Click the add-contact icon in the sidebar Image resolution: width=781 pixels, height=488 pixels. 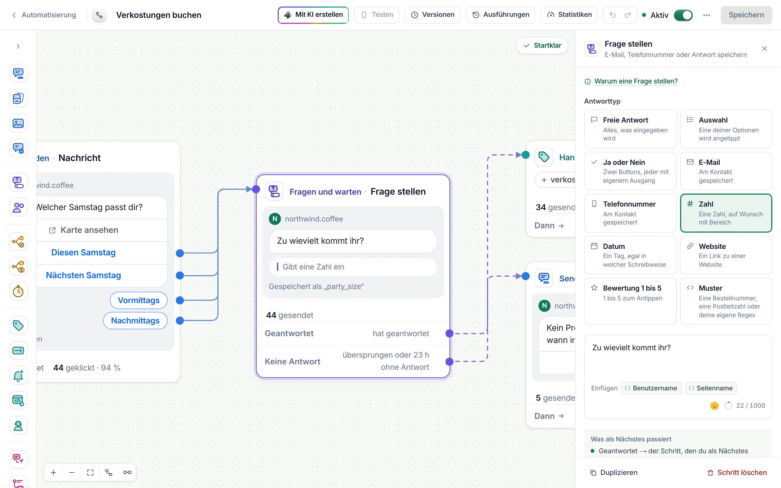(x=18, y=207)
